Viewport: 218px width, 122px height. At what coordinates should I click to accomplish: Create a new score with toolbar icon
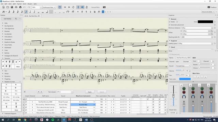click(x=3, y=7)
